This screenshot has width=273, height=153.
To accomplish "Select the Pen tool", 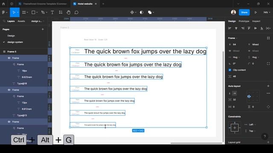I will [43, 12].
